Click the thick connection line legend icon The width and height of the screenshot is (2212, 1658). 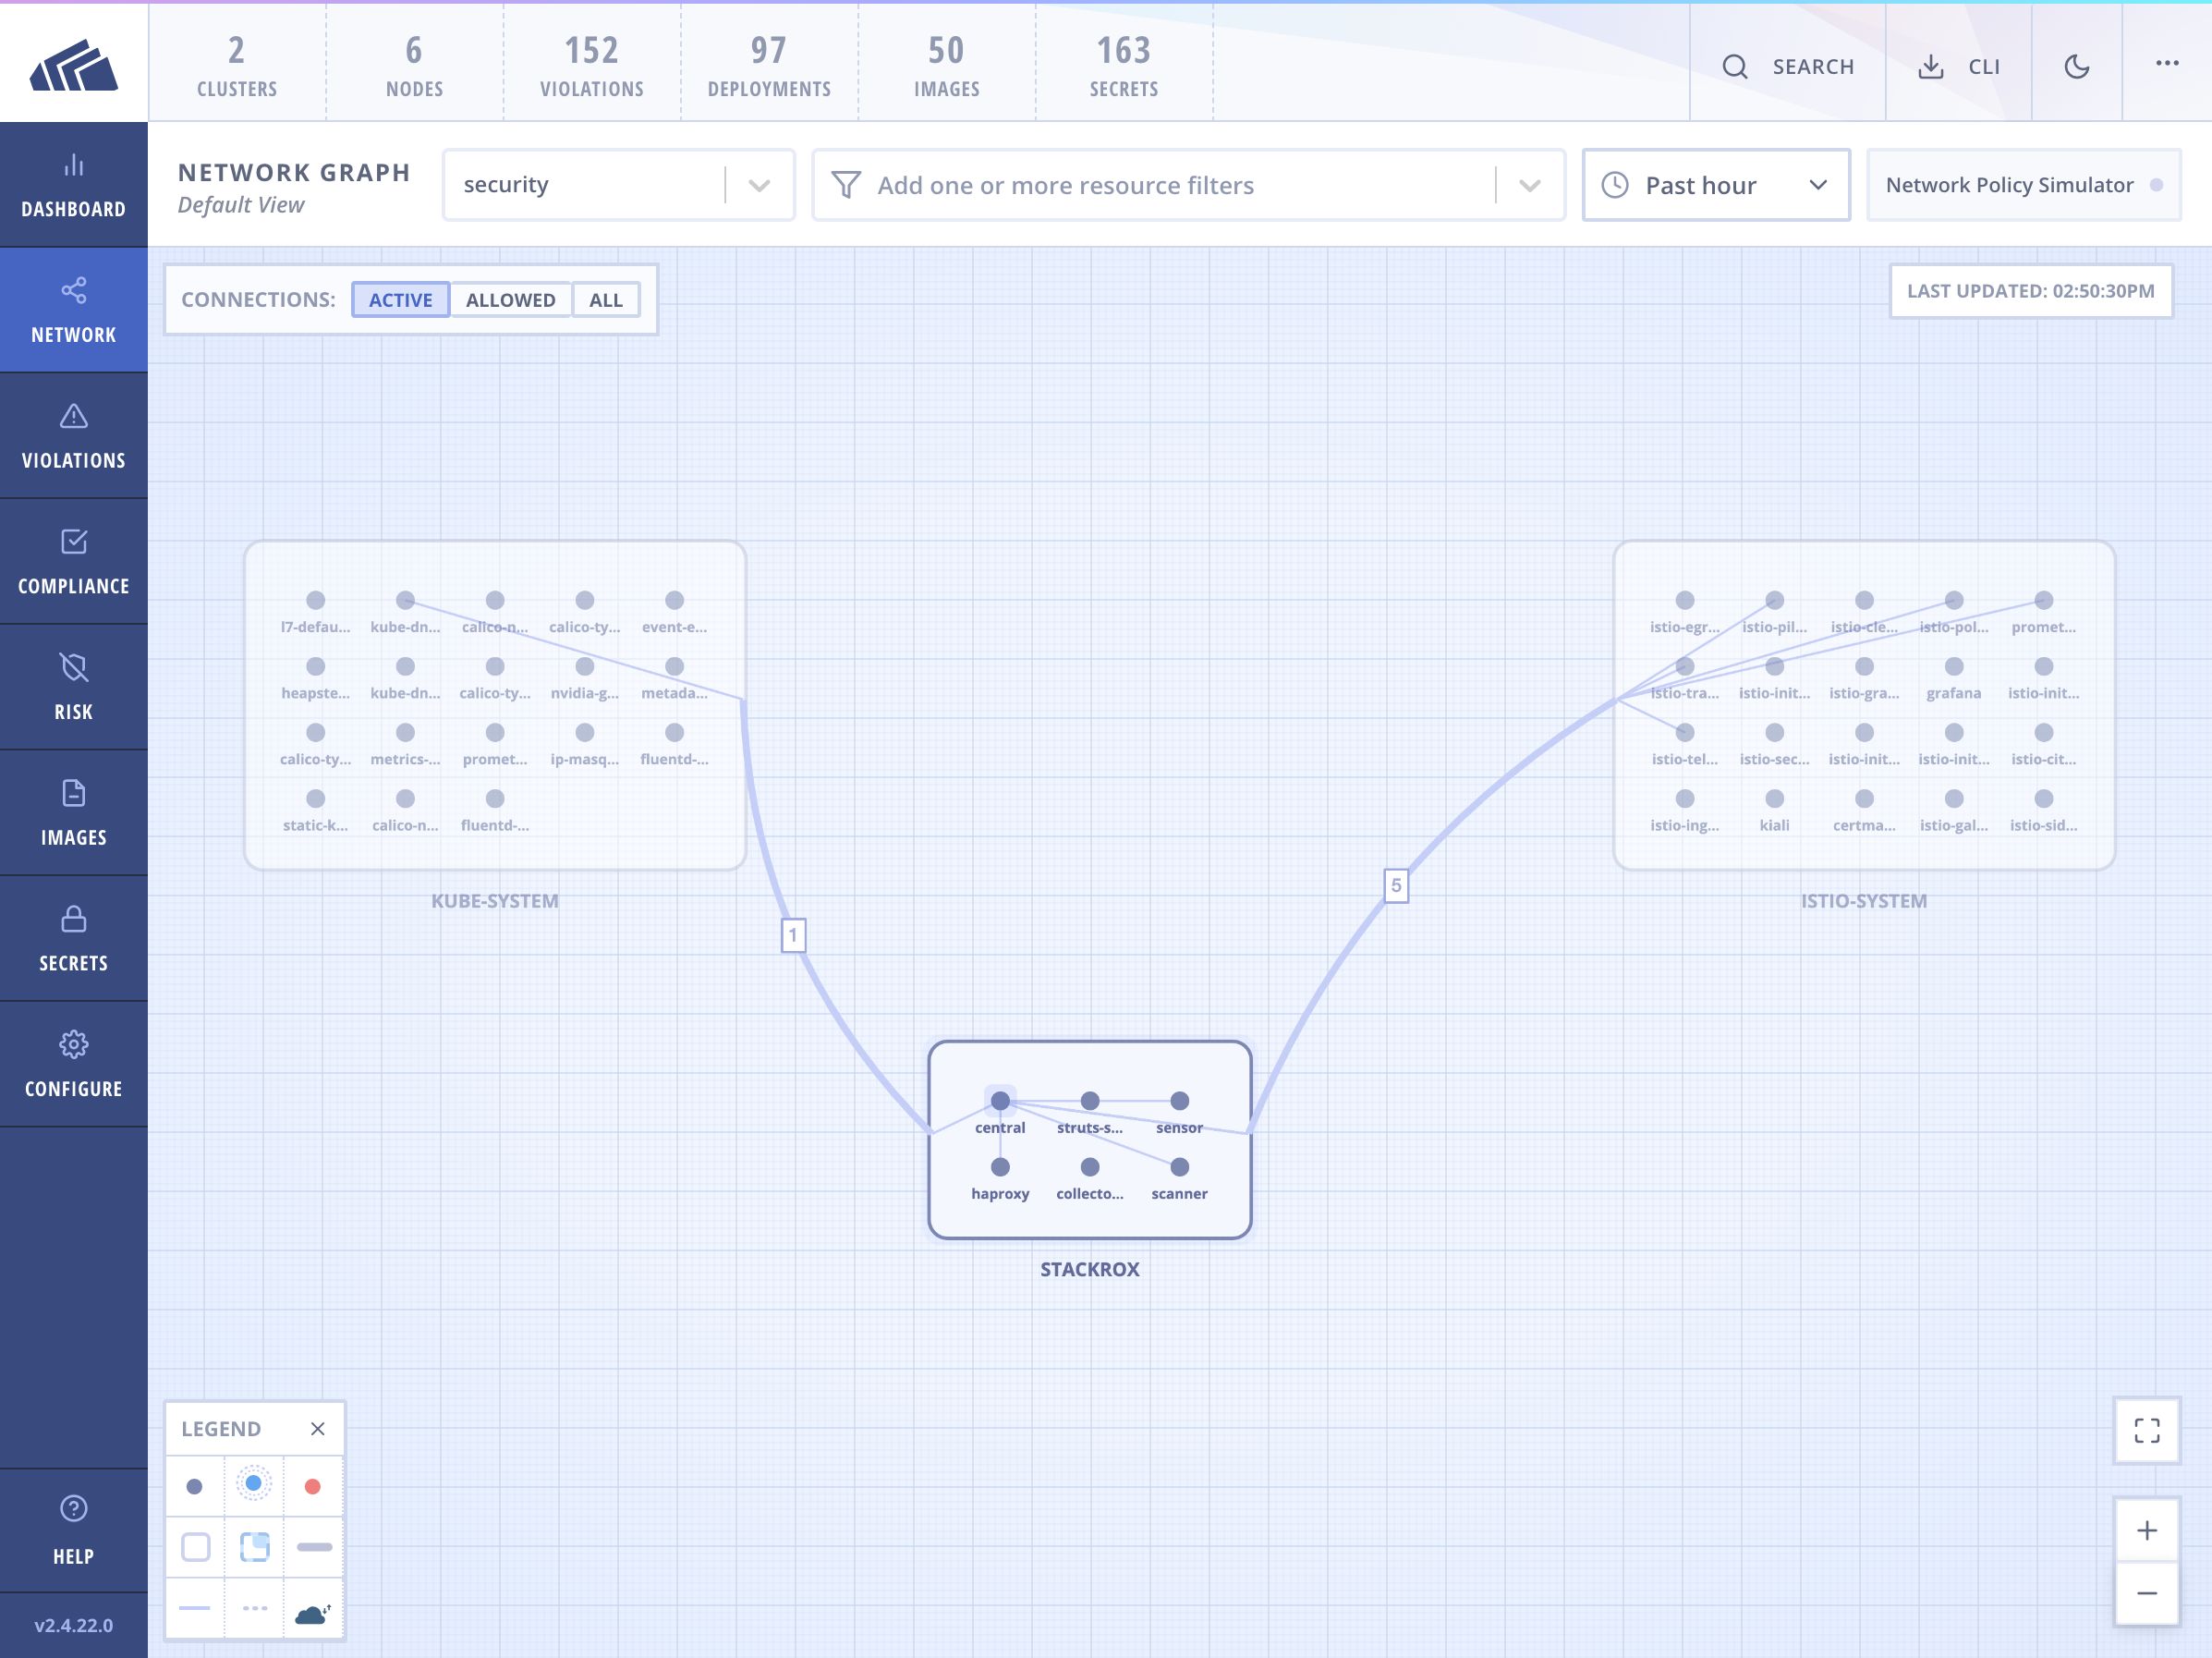click(x=315, y=1547)
